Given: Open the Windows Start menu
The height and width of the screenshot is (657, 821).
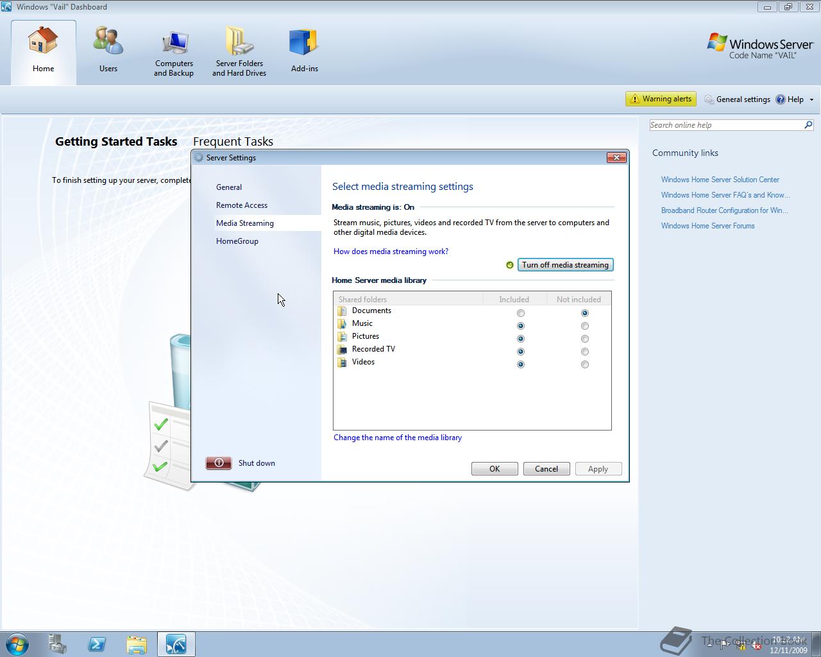Looking at the screenshot, I should tap(17, 644).
